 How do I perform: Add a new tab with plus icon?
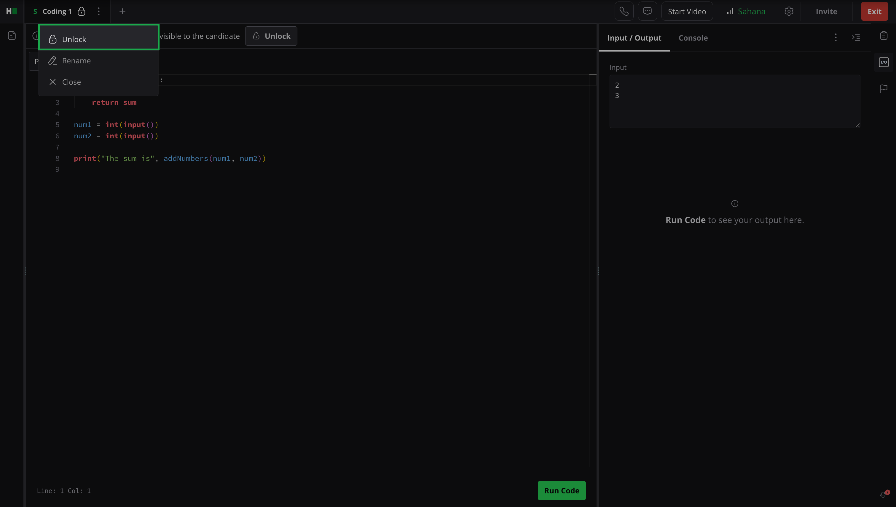click(122, 12)
